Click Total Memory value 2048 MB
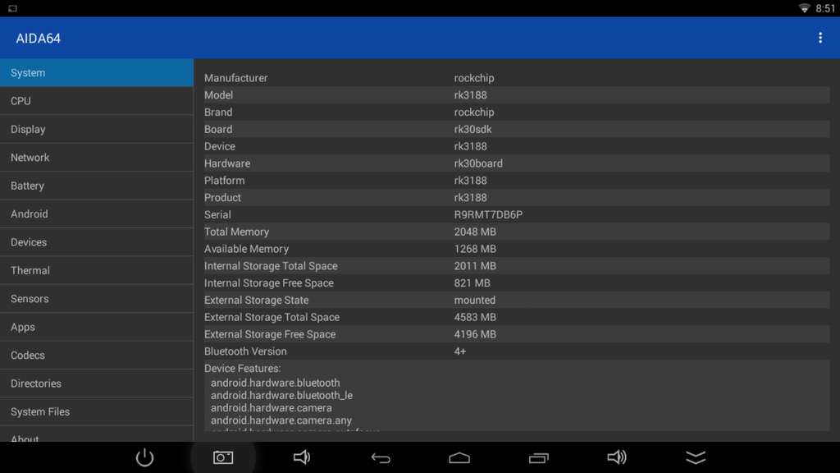 [x=475, y=232]
